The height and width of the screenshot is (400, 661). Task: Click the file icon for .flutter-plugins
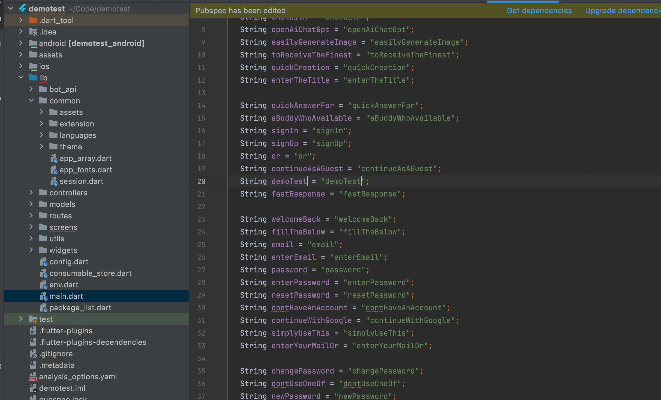pos(33,330)
